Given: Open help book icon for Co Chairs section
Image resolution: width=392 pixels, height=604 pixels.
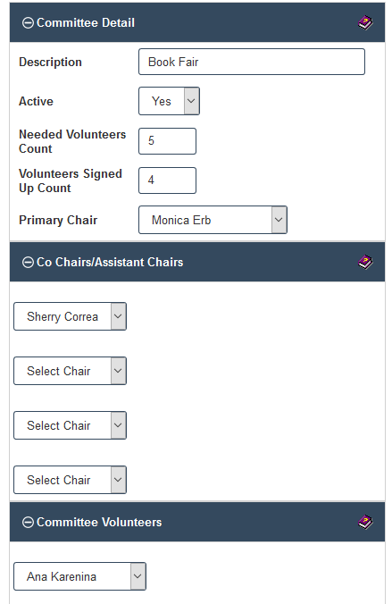Looking at the screenshot, I should 364,263.
